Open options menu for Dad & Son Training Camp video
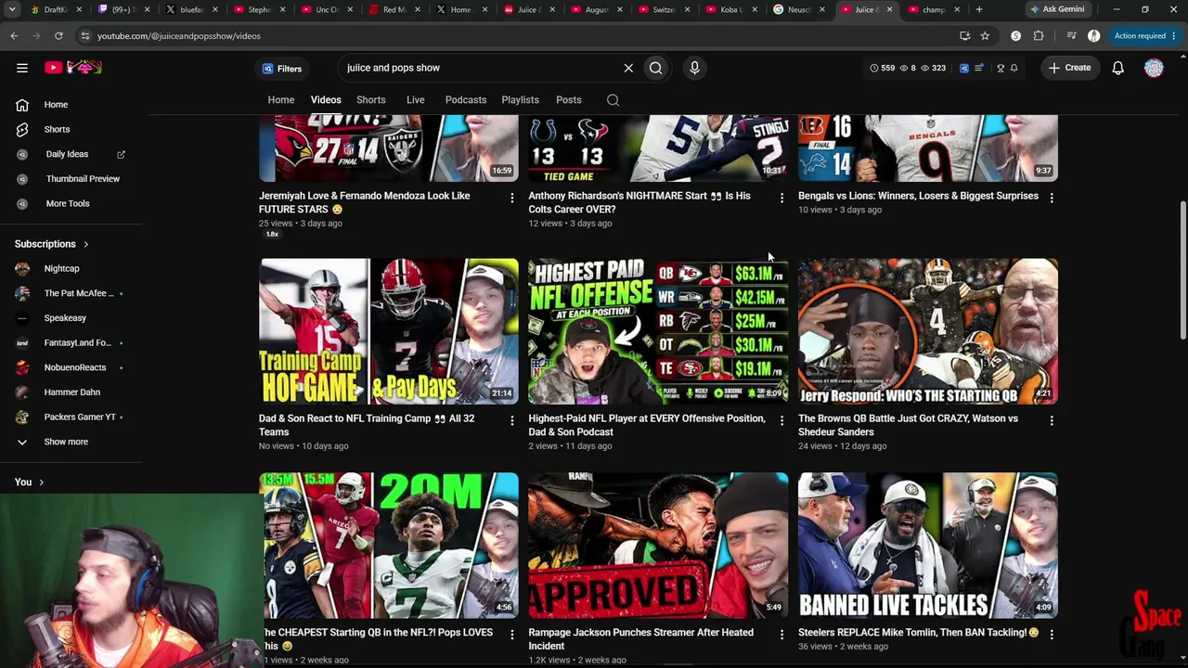The image size is (1188, 668). [x=511, y=420]
